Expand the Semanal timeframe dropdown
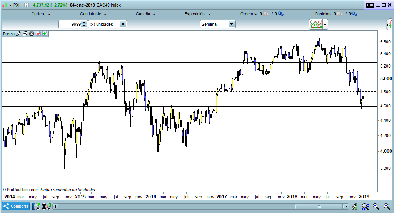394x213 pixels. click(232, 24)
